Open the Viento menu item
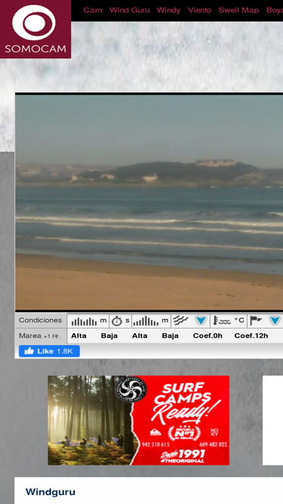 [199, 11]
